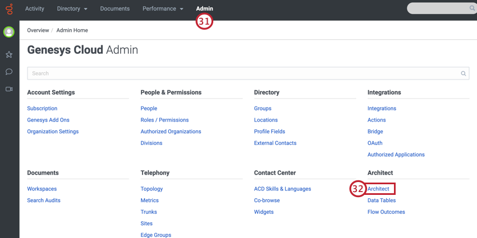477x238 pixels.
Task: Open ACD Skills & Languages link
Action: click(283, 189)
